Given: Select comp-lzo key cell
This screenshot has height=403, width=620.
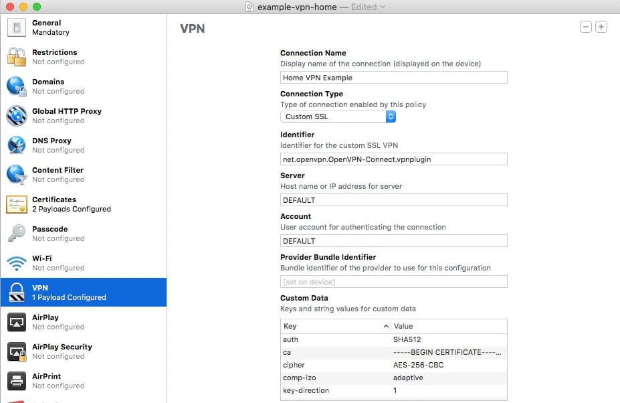Looking at the screenshot, I should (x=335, y=378).
